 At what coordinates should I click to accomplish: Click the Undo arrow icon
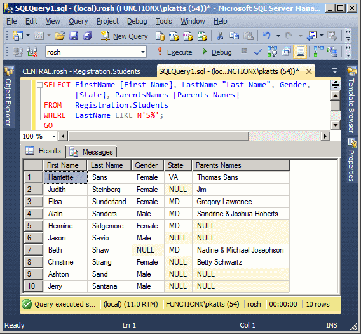click(266, 36)
